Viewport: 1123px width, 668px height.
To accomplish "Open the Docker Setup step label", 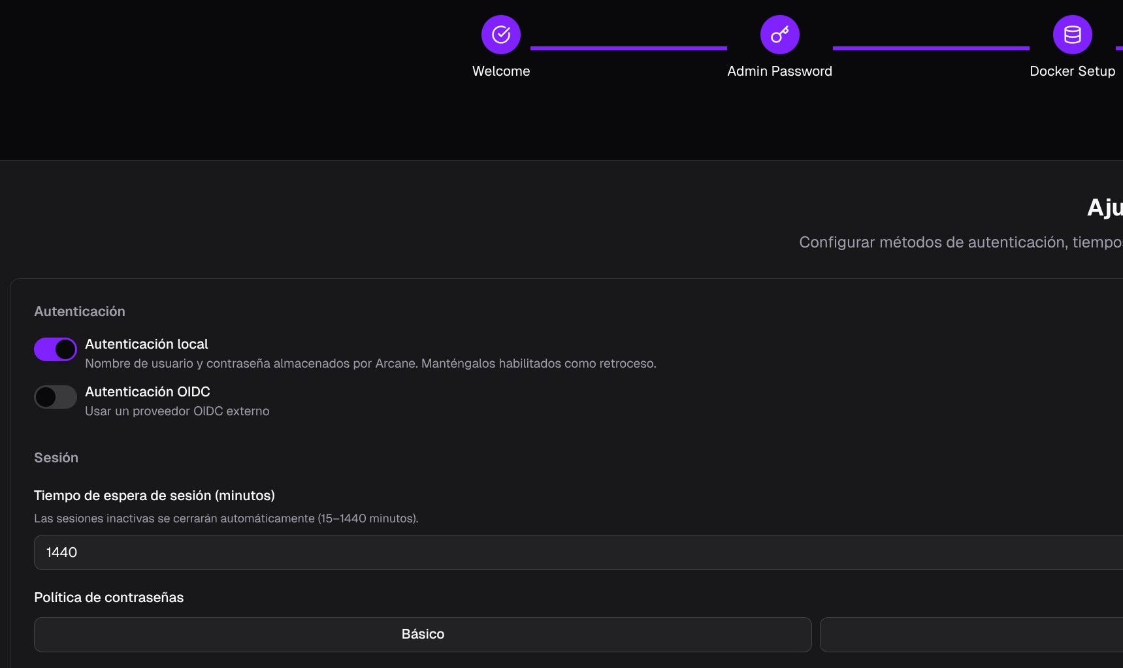I will (1072, 71).
